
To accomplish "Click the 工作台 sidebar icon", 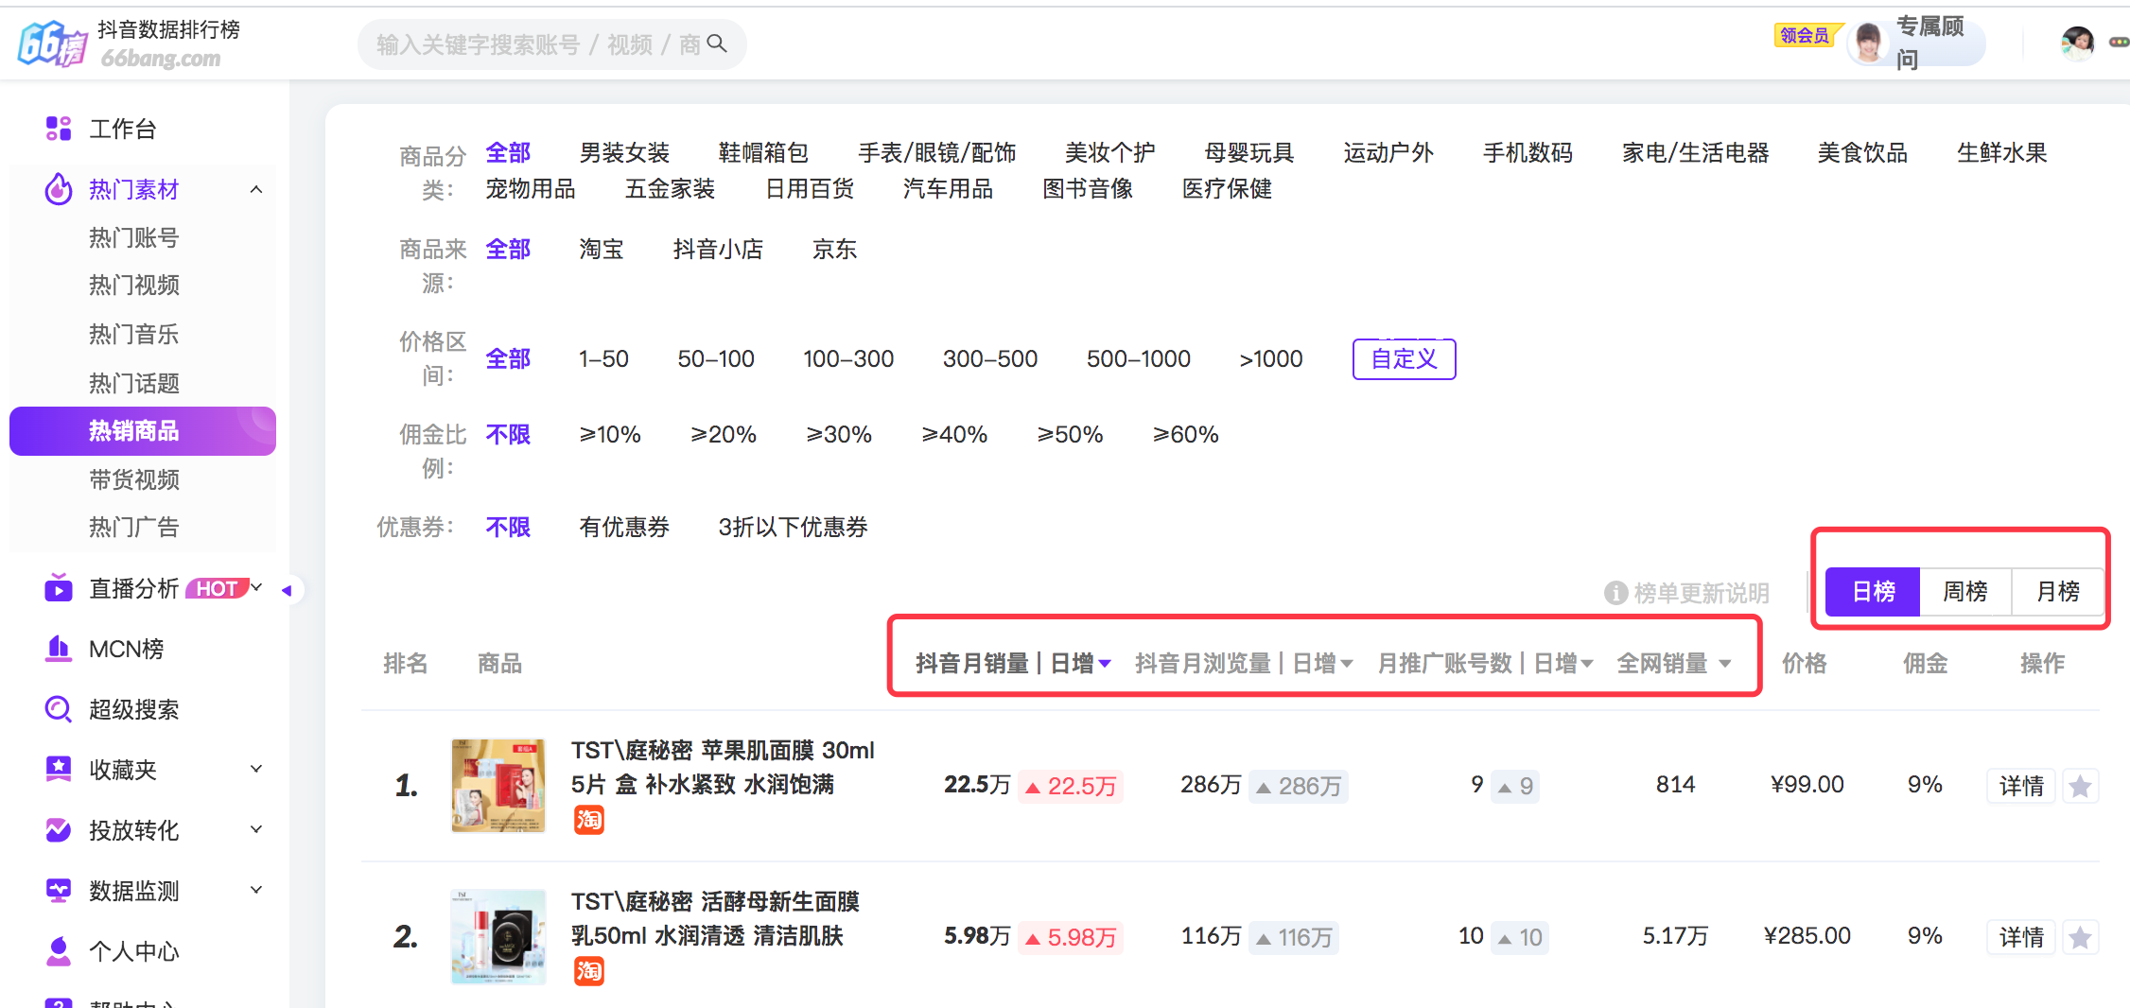I will [x=59, y=129].
